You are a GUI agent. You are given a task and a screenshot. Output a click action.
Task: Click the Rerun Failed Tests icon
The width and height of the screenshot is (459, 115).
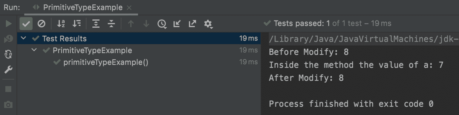click(8, 39)
